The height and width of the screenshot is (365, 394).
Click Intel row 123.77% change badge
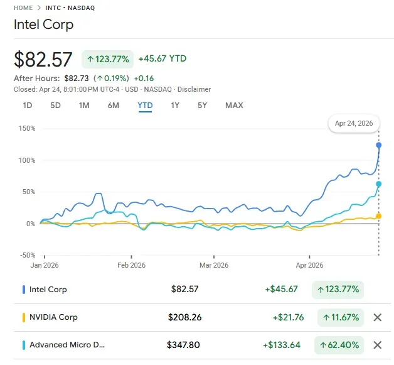338,290
